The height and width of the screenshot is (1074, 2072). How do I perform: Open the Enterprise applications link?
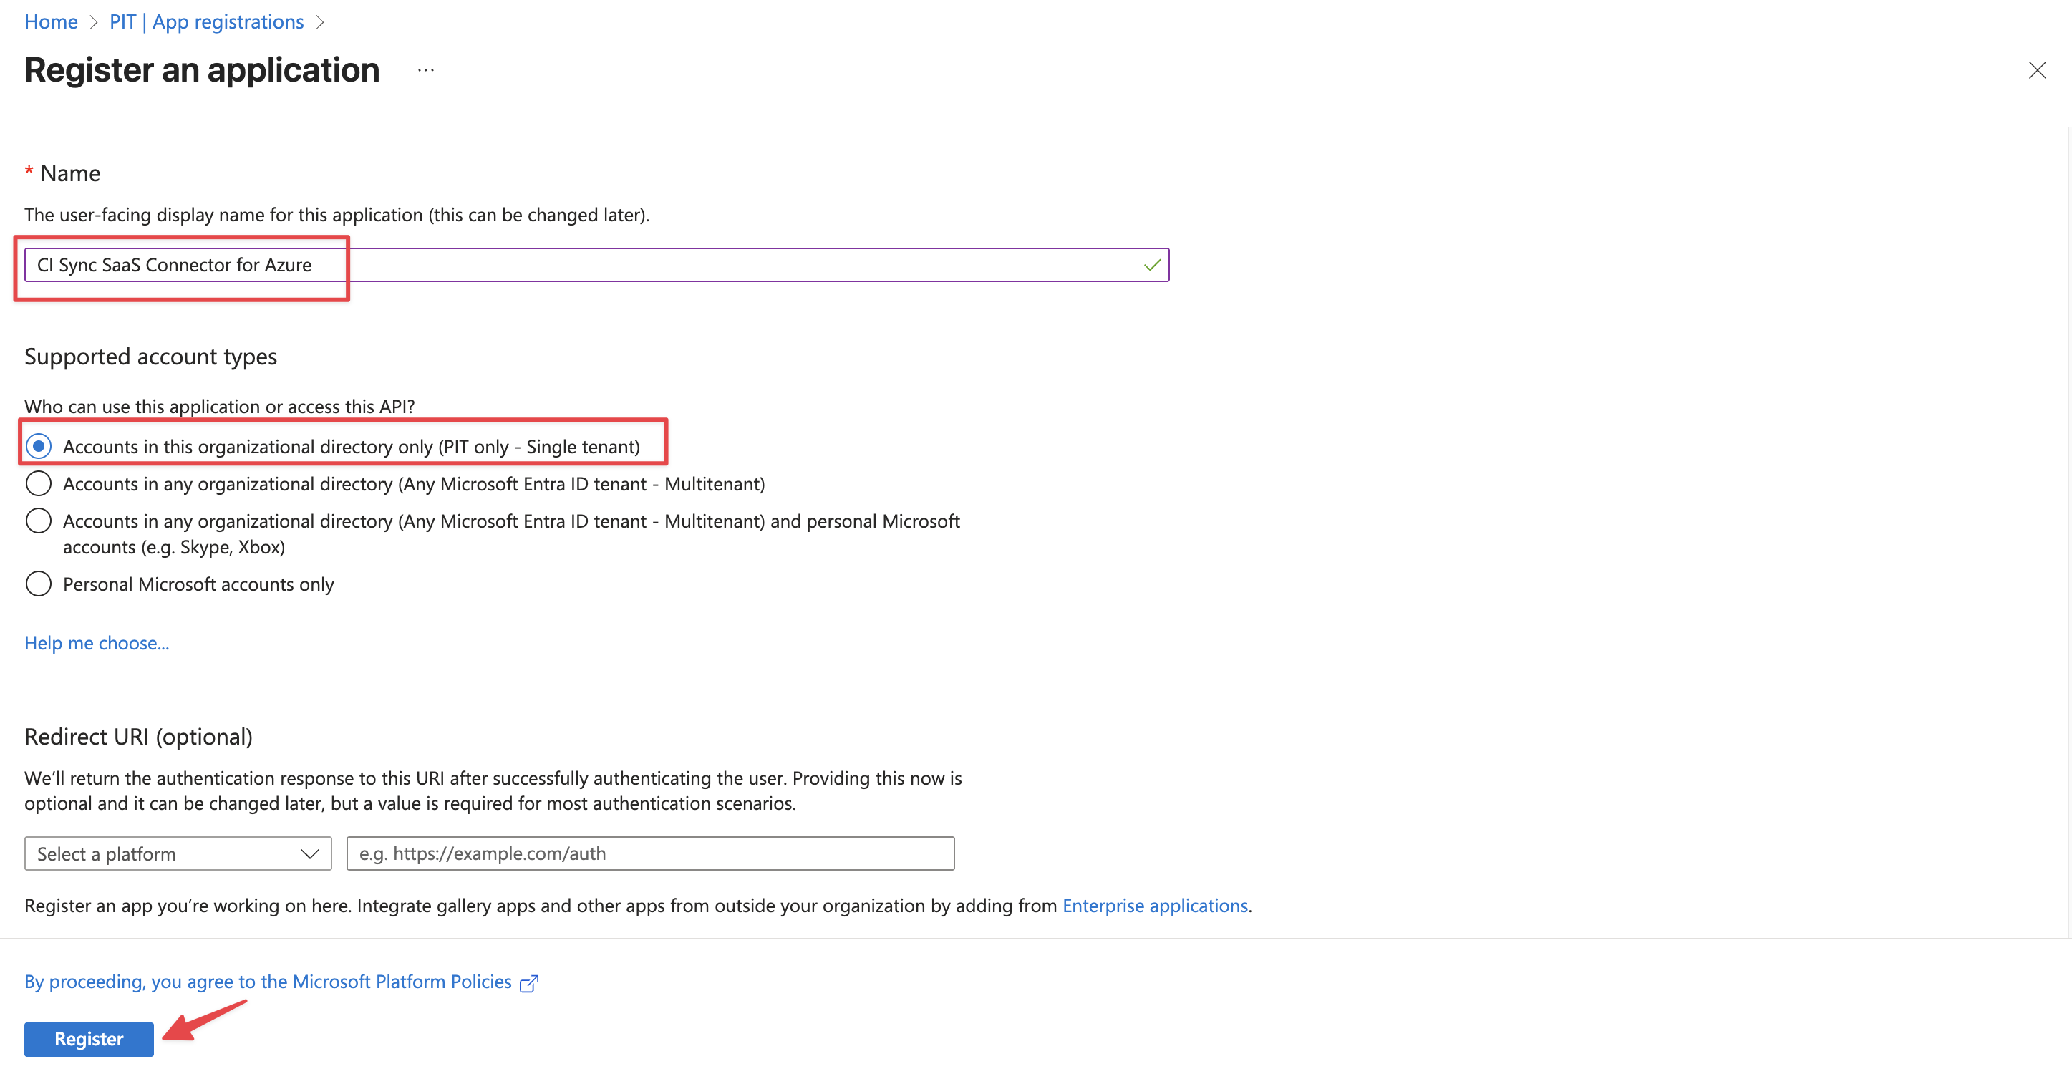click(x=1155, y=906)
